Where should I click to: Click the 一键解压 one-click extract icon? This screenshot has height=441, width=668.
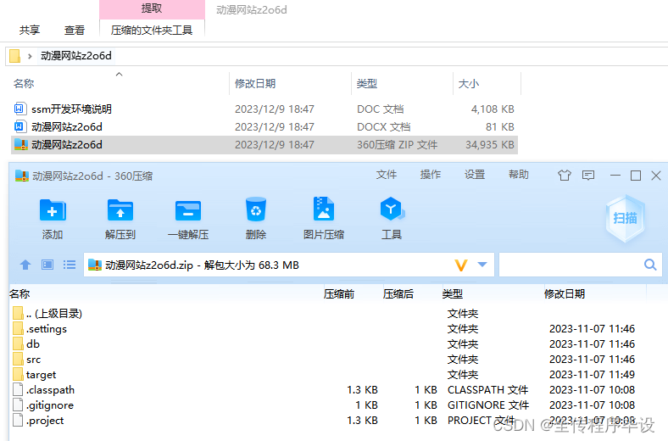(x=188, y=210)
